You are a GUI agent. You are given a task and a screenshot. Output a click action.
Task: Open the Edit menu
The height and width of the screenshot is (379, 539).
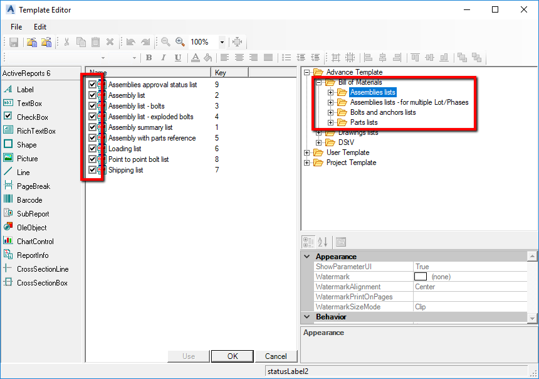tap(39, 27)
